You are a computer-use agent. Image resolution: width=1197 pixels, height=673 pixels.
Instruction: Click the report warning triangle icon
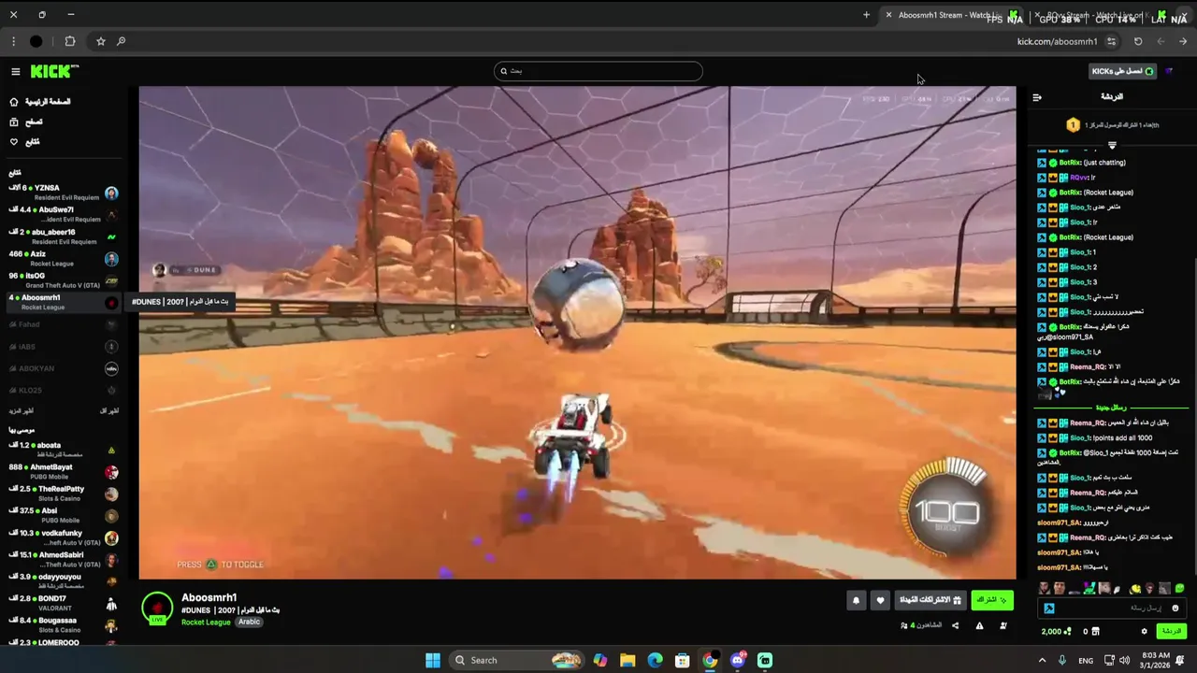click(979, 625)
